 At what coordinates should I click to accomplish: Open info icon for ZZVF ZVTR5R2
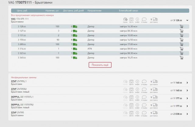click(x=137, y=90)
